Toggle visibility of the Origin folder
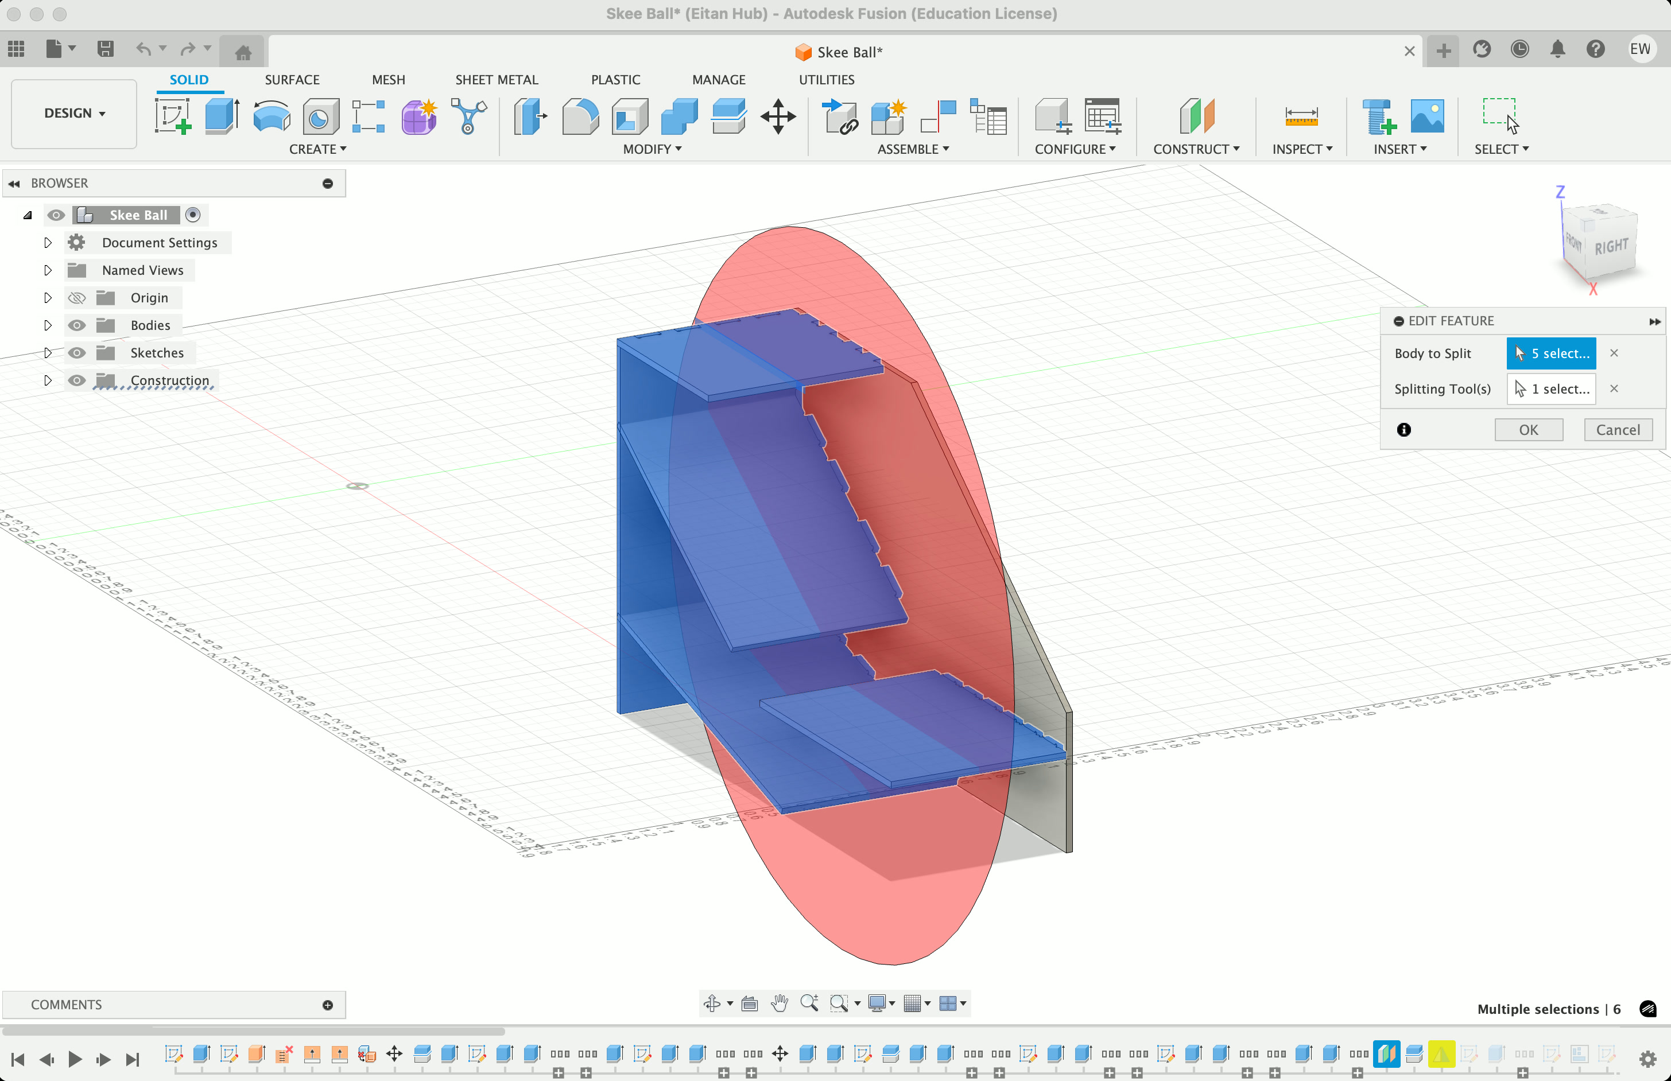This screenshot has width=1671, height=1081. (x=76, y=298)
